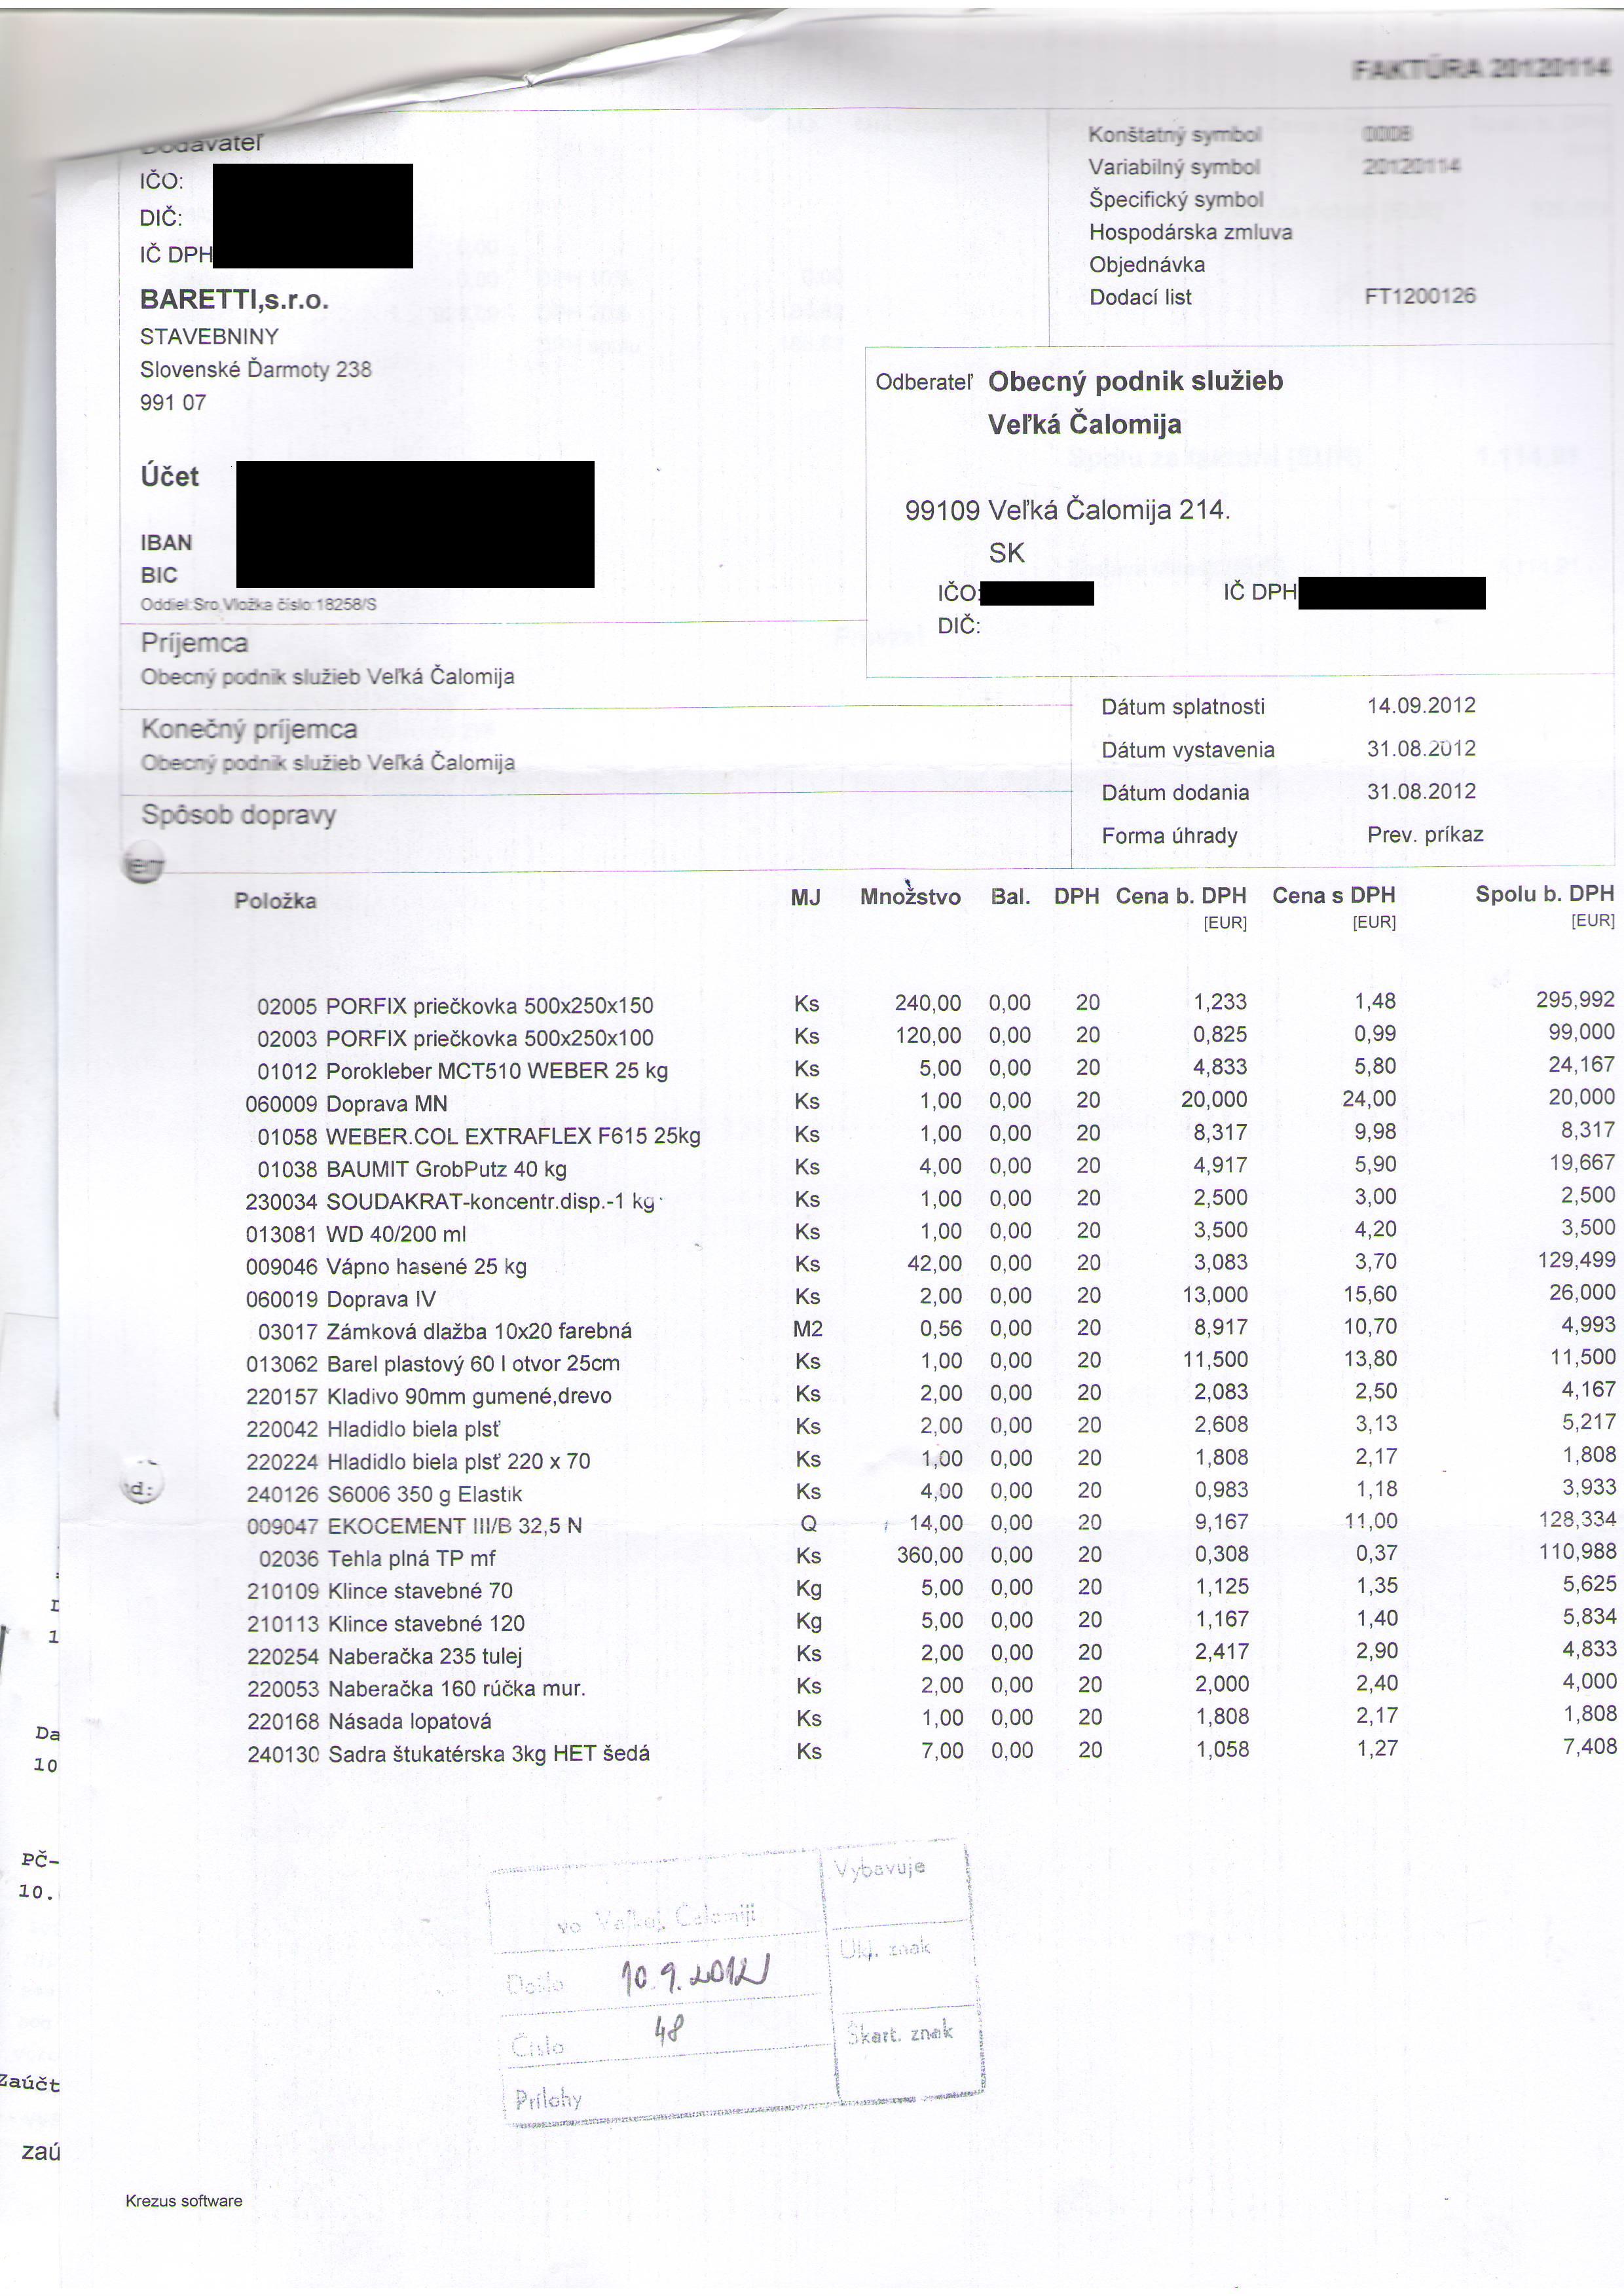Click the Účet heading
Viewport: 1624px width, 2296px height.
tap(169, 476)
